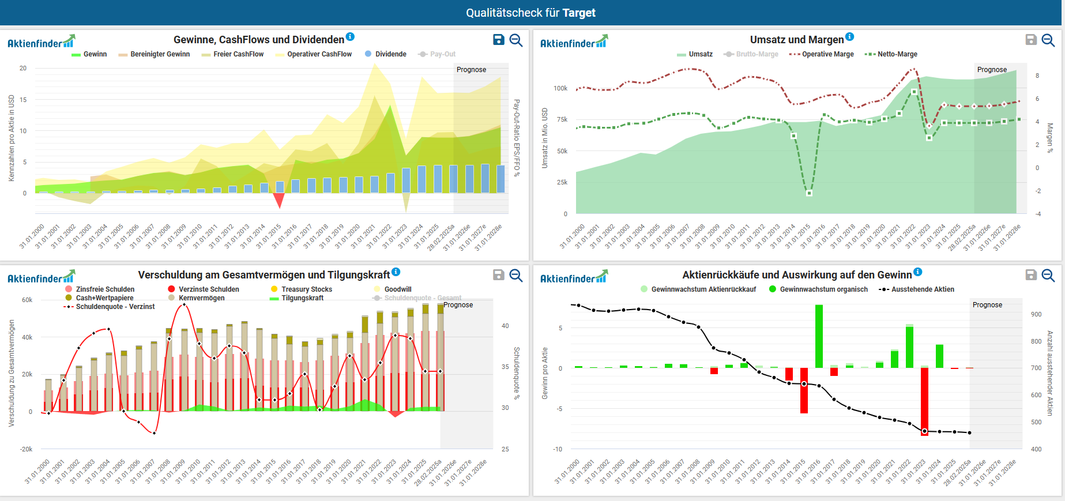Screen dimensions: 1065x501
Task: Click Aktienfinder logo in top-left chart
Action: [x=41, y=42]
